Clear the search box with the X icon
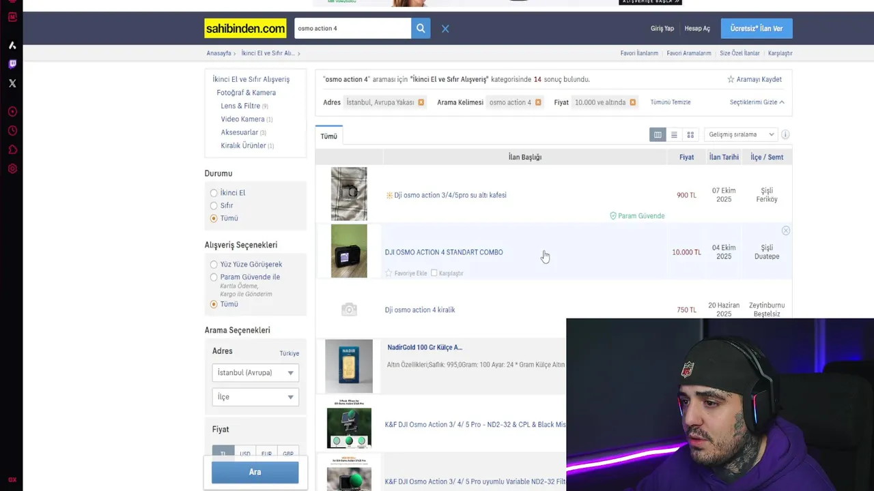This screenshot has width=874, height=491. pos(445,29)
